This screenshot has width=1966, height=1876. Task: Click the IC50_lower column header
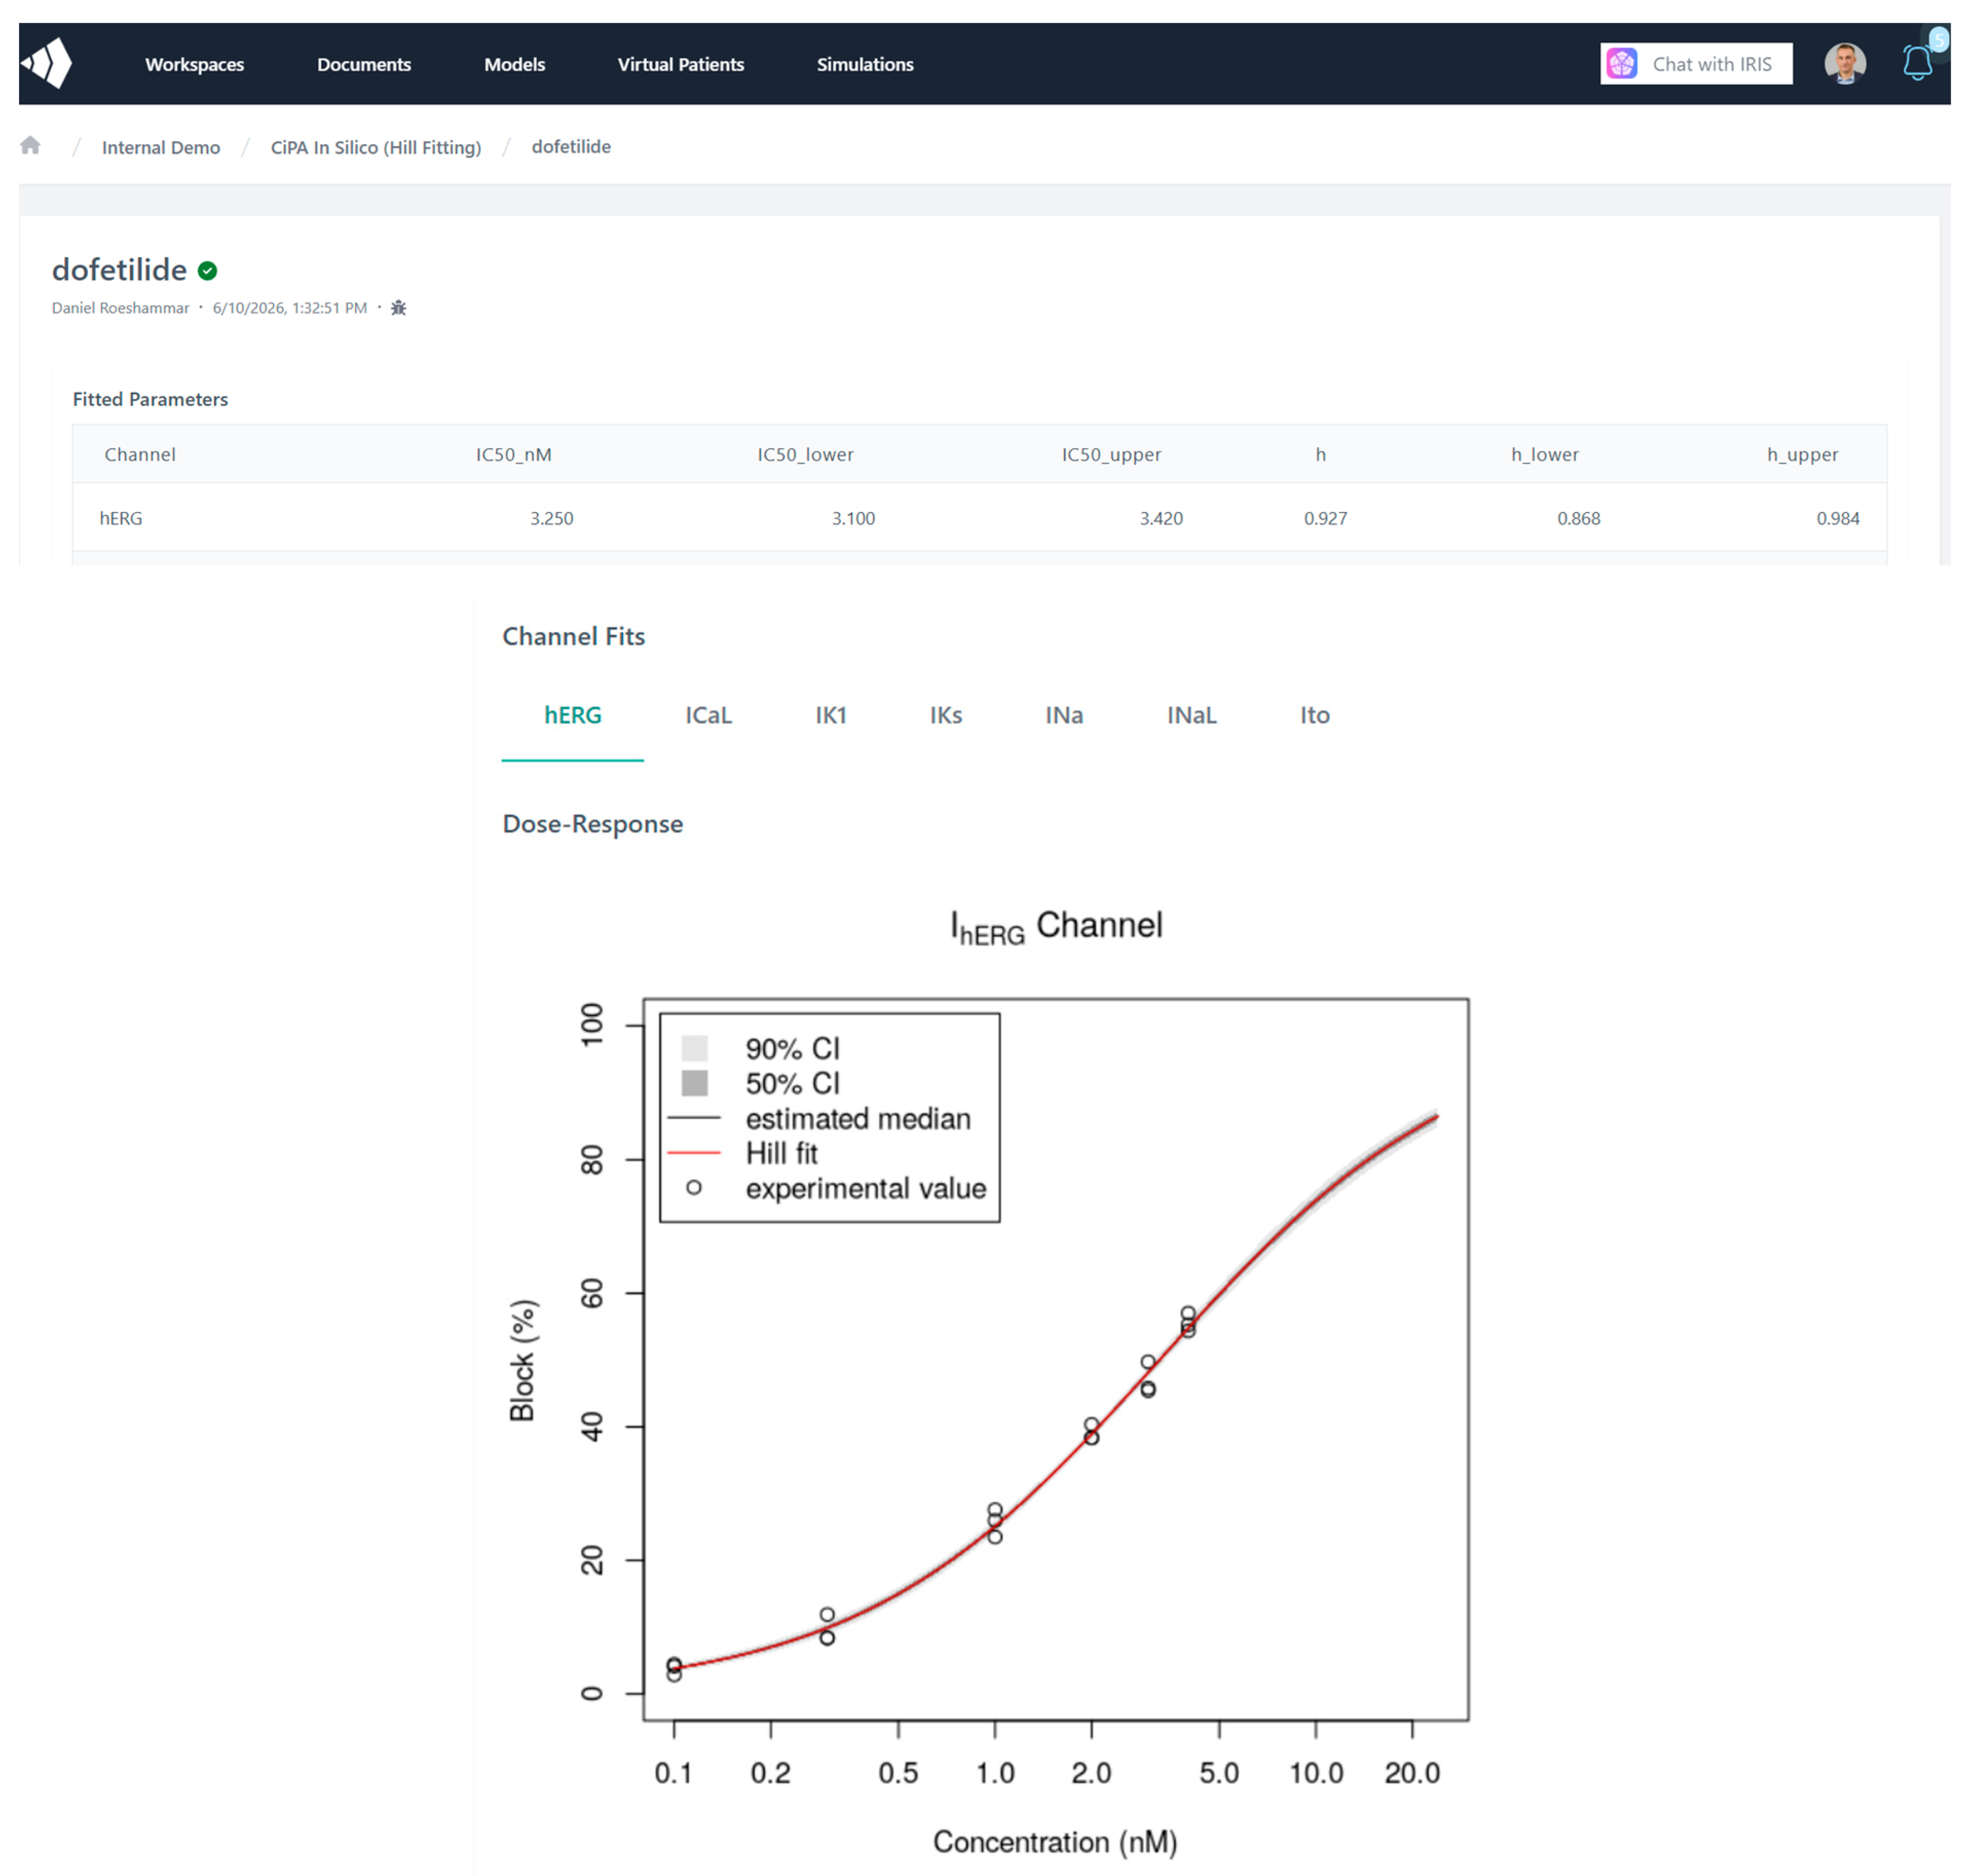coord(804,454)
